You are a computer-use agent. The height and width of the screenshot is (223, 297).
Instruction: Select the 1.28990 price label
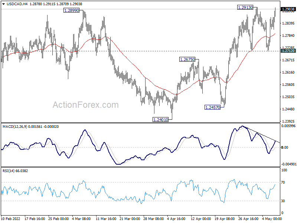tap(71, 10)
